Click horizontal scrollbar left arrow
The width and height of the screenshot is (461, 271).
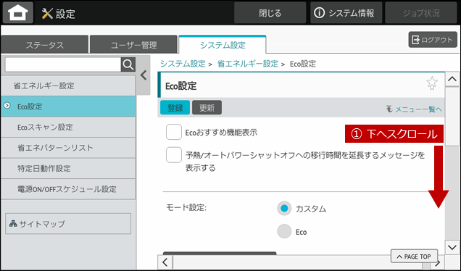(x=165, y=262)
